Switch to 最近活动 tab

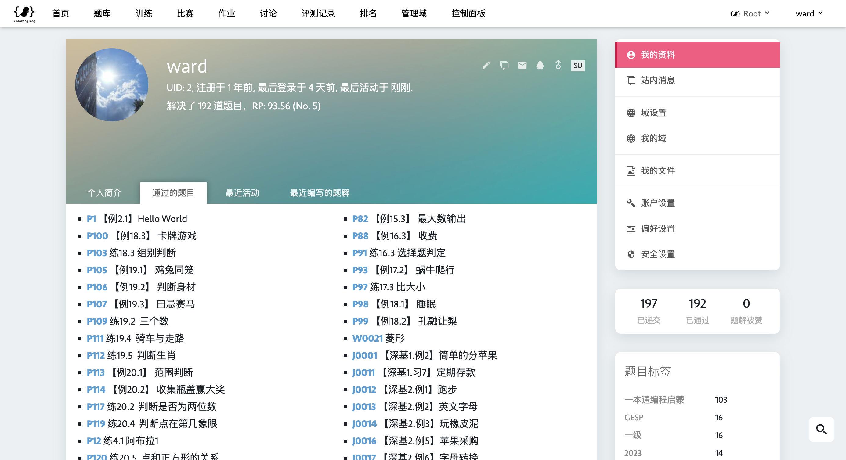(x=242, y=193)
